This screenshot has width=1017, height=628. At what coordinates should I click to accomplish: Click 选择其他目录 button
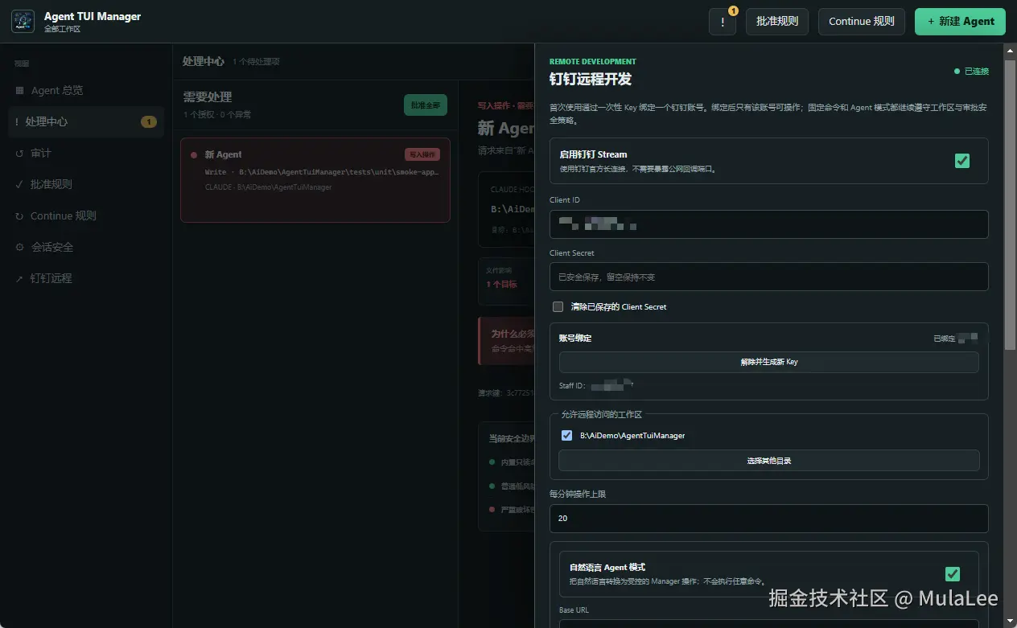[x=768, y=461]
